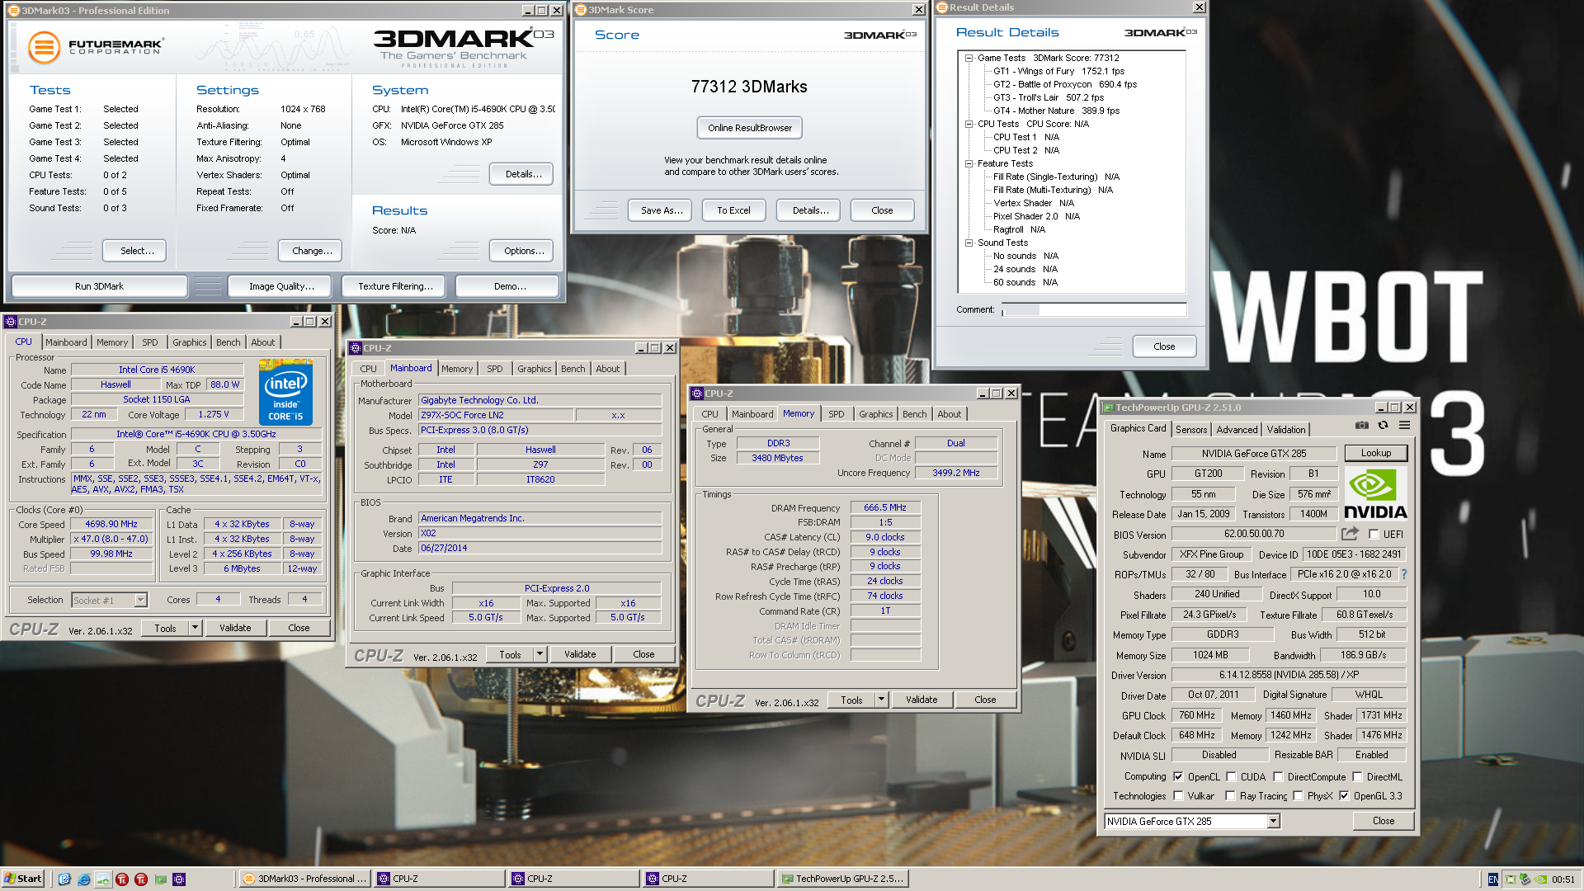Open the Windows Start menu
This screenshot has height=891, width=1584.
point(23,879)
